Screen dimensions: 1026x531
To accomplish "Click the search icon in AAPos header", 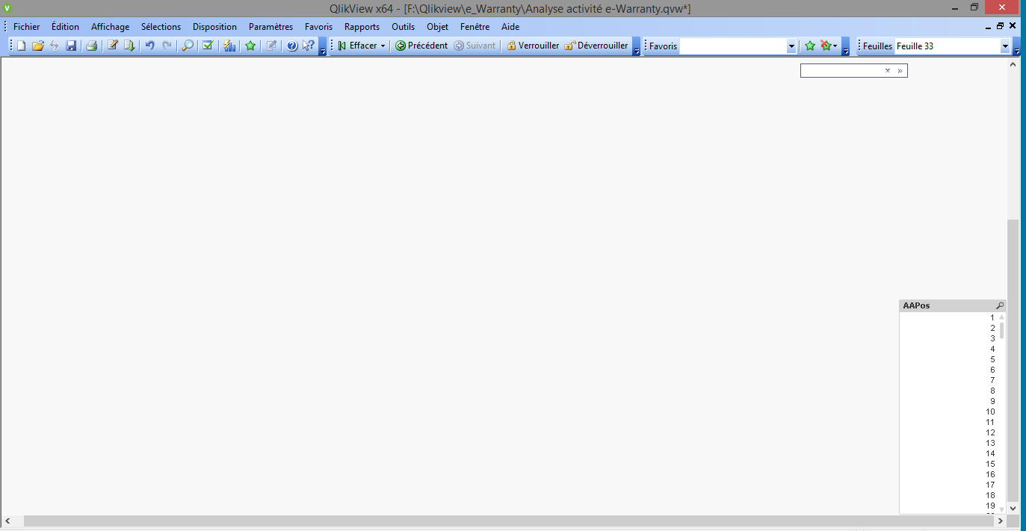I will pyautogui.click(x=1000, y=305).
